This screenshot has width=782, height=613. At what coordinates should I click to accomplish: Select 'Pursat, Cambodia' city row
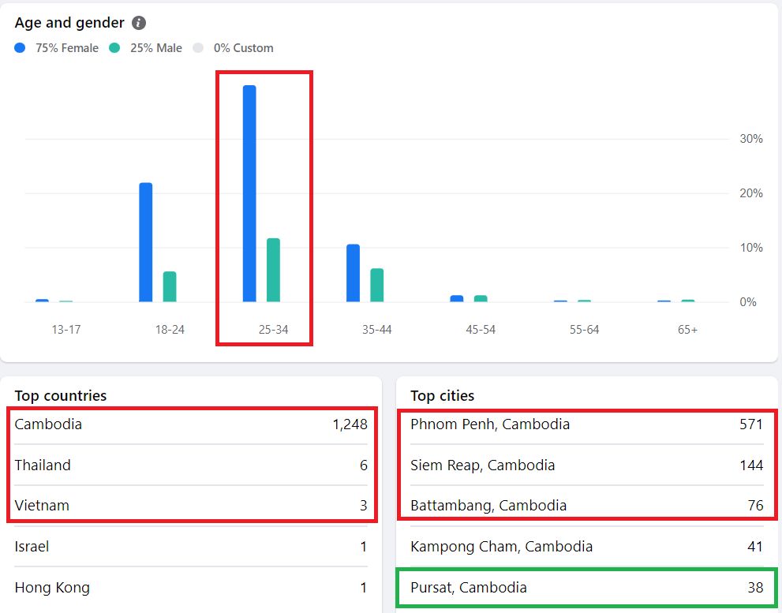coord(587,588)
